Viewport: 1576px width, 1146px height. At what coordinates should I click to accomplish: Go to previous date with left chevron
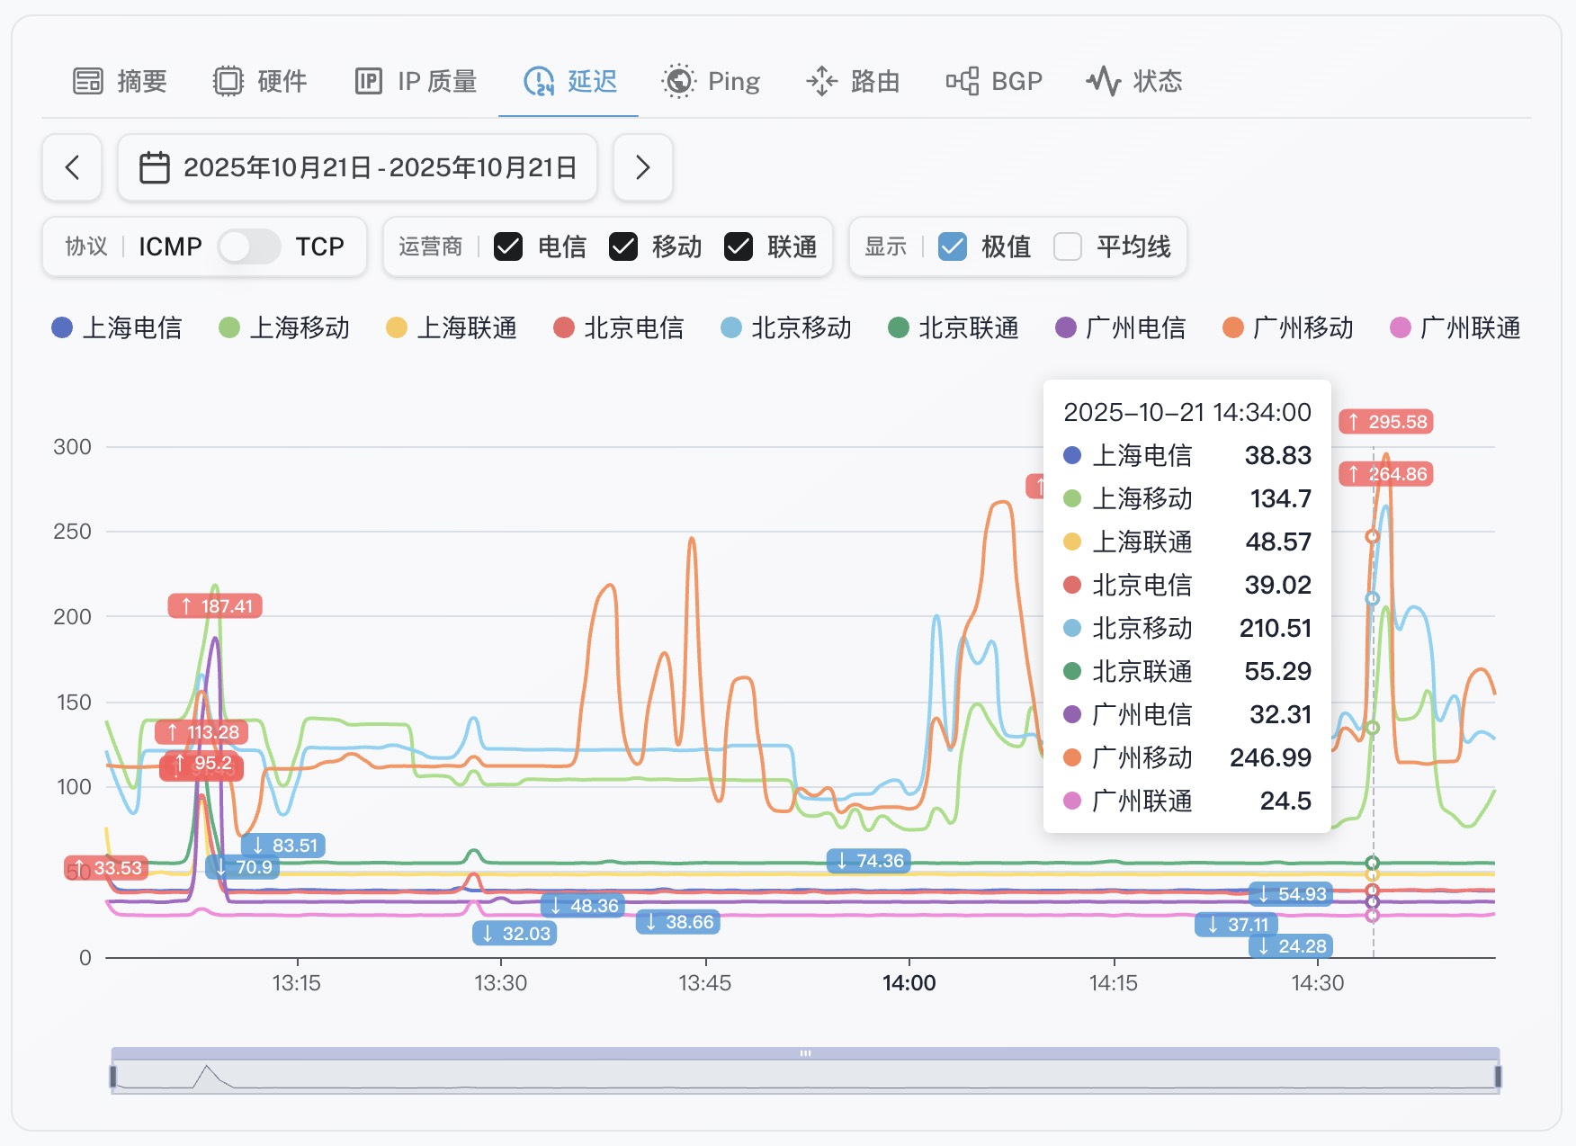72,167
